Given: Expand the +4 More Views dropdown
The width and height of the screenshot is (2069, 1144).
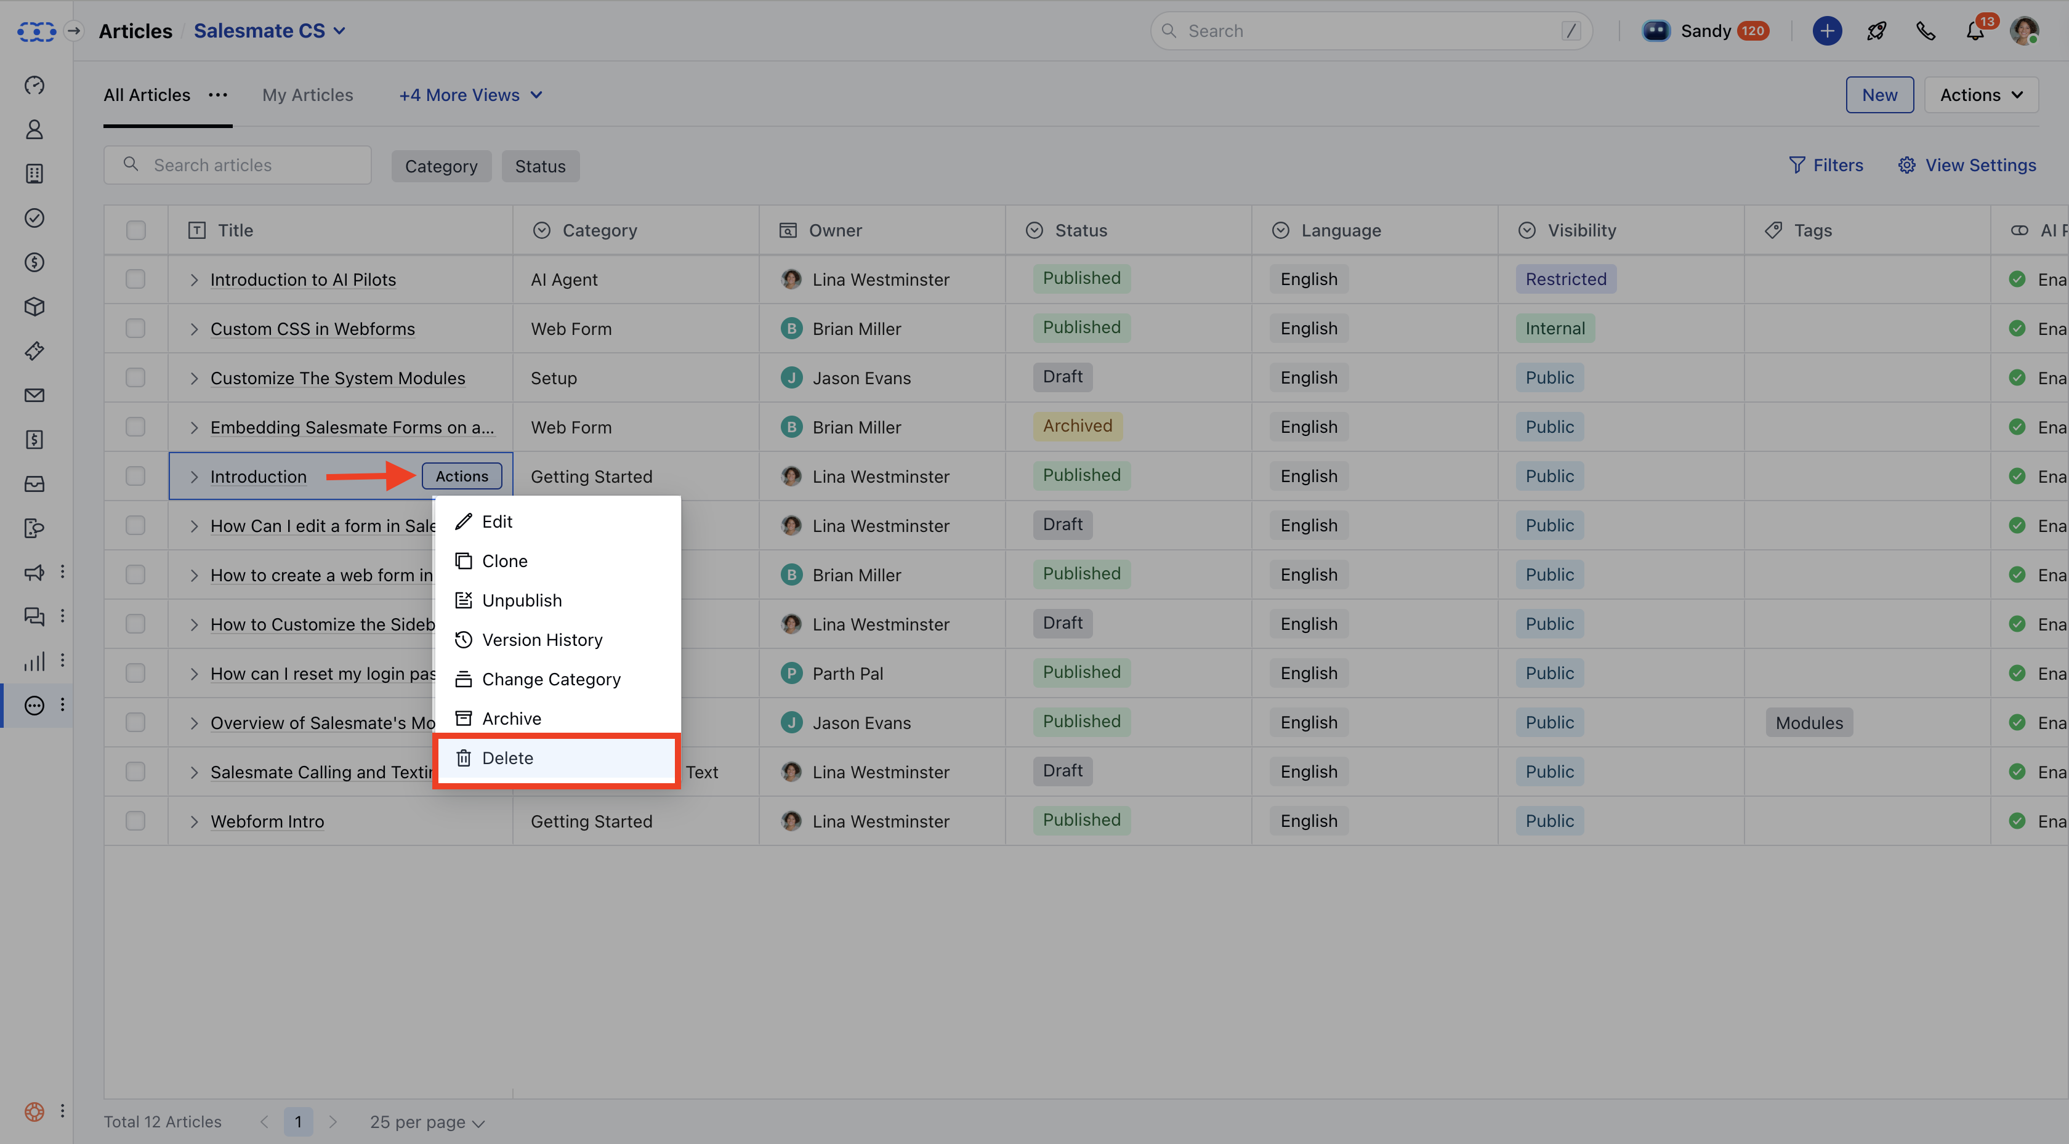Looking at the screenshot, I should tap(470, 95).
